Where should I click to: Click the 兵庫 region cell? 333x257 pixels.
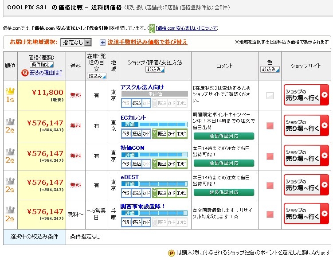[x=114, y=214]
